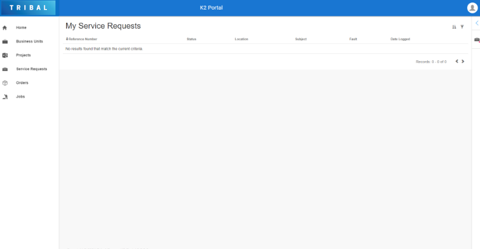Click the Jobs icon in sidebar
This screenshot has width=480, height=249.
click(x=5, y=97)
